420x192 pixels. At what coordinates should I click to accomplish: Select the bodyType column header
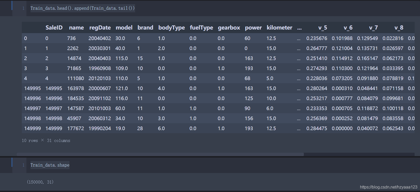pyautogui.click(x=172, y=28)
